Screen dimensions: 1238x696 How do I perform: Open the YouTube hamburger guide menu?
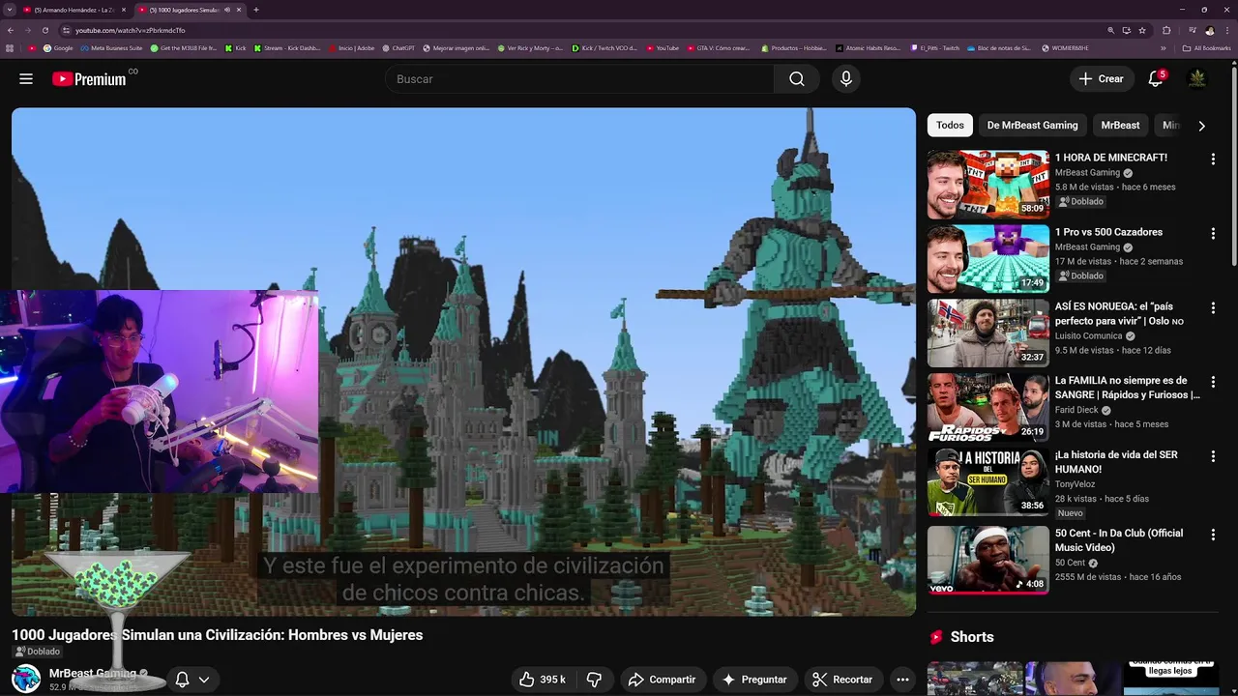point(26,79)
